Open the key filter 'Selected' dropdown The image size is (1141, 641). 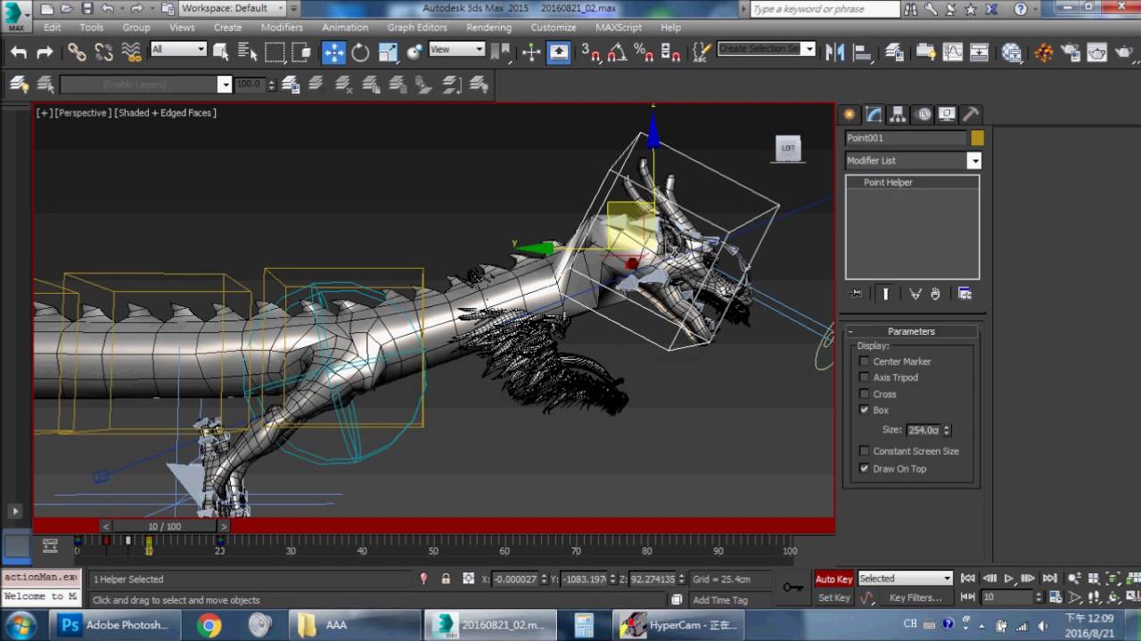905,579
